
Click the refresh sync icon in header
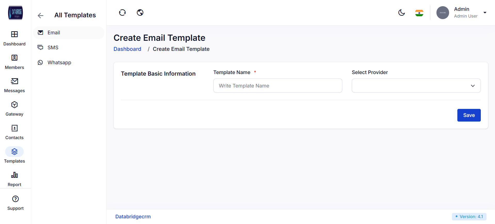[x=122, y=12]
